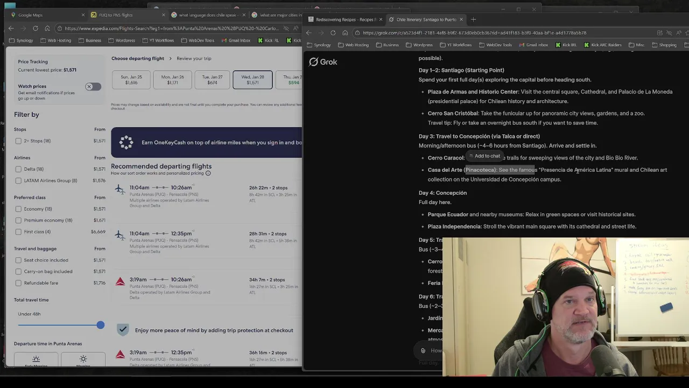
Task: Go back in the Expedia browser window
Action: pyautogui.click(x=11, y=29)
